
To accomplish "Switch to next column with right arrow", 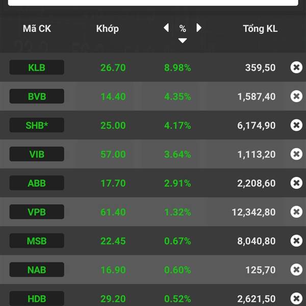I will [x=199, y=28].
